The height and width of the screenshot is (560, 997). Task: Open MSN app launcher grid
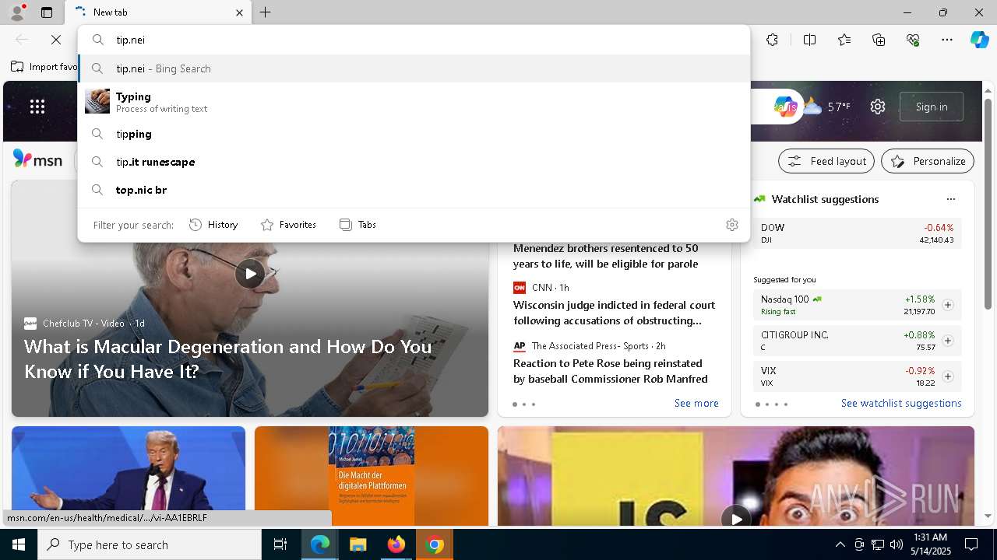(37, 107)
